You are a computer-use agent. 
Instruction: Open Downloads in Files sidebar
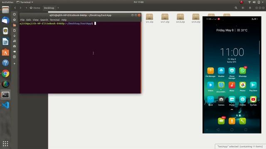click(x=15, y=36)
